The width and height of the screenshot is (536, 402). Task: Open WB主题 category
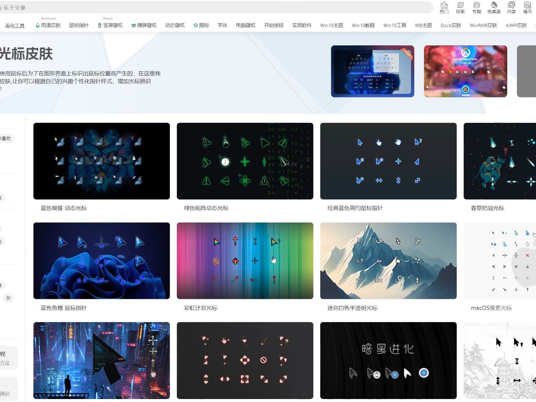[424, 25]
